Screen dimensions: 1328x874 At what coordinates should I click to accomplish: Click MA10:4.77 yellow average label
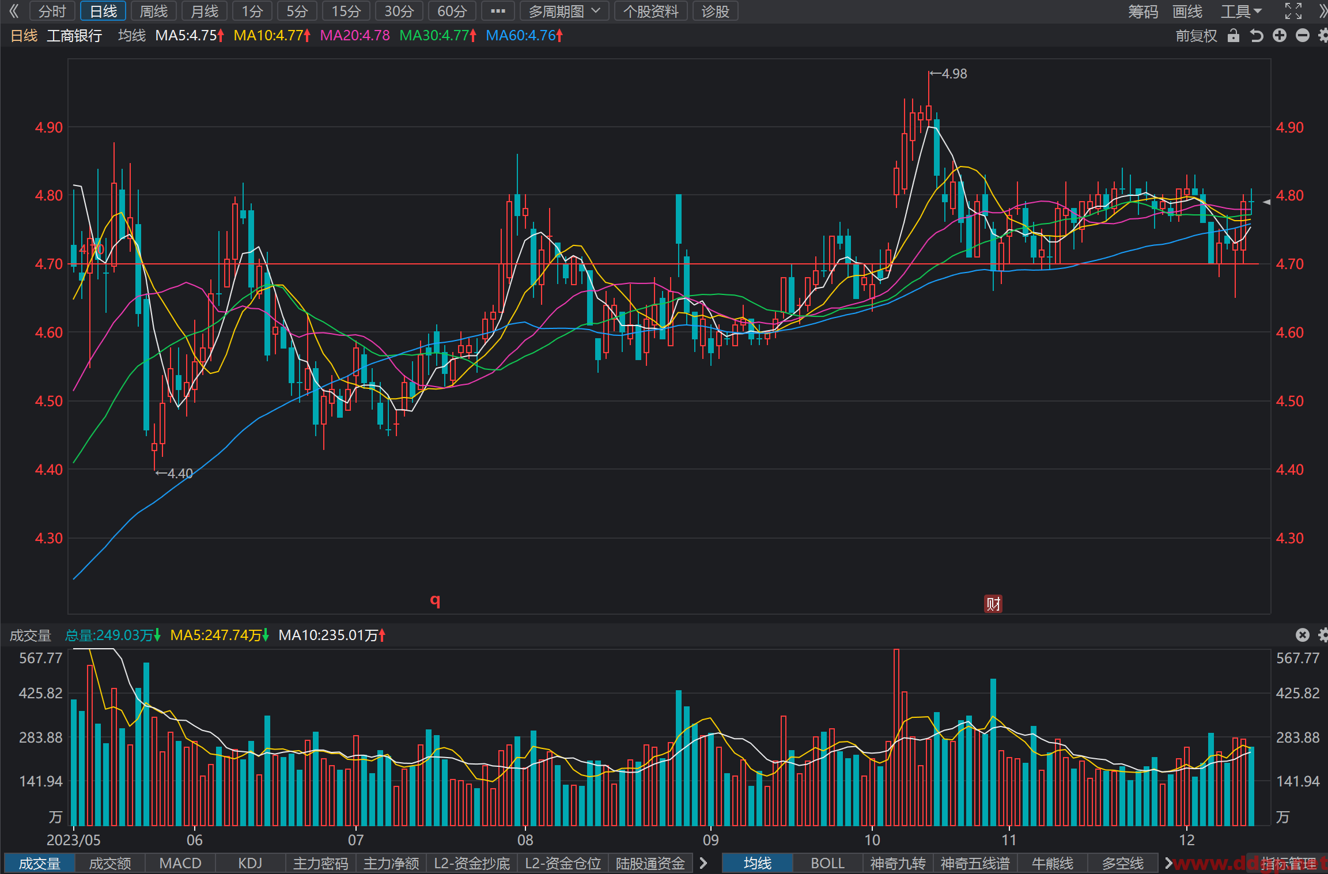pos(272,36)
